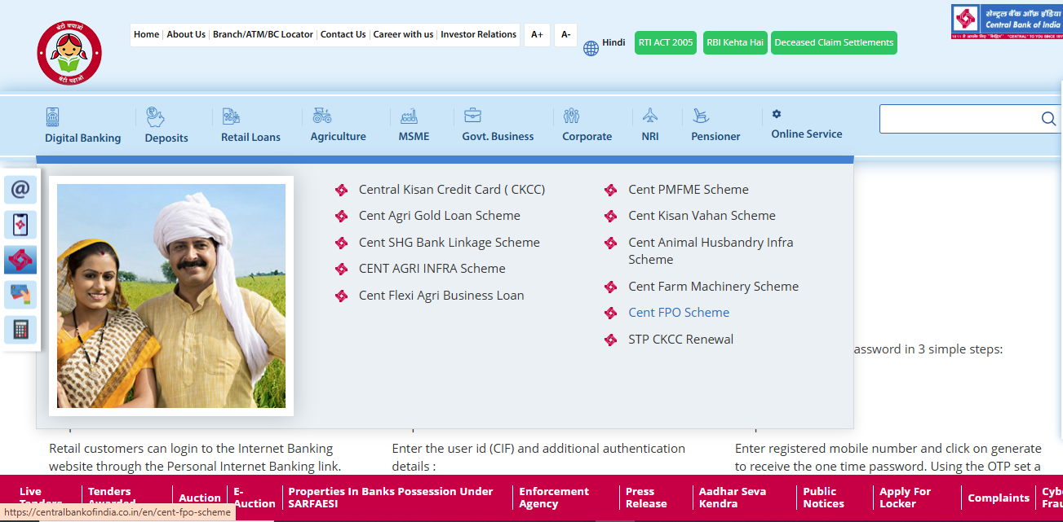Click the Corporate people icon
1063x522 pixels.
point(571,116)
